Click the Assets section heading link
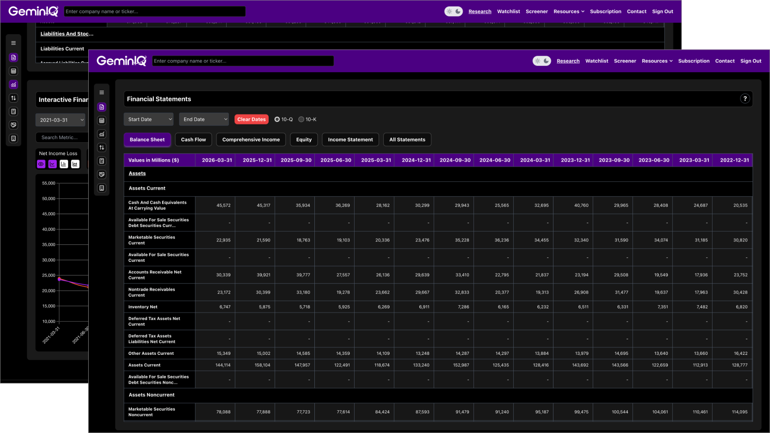The height and width of the screenshot is (433, 770). point(137,174)
